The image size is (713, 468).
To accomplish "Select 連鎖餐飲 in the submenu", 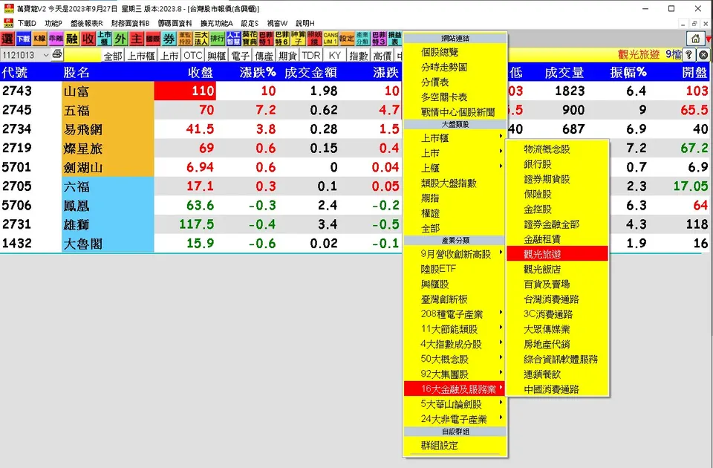I will coord(558,374).
